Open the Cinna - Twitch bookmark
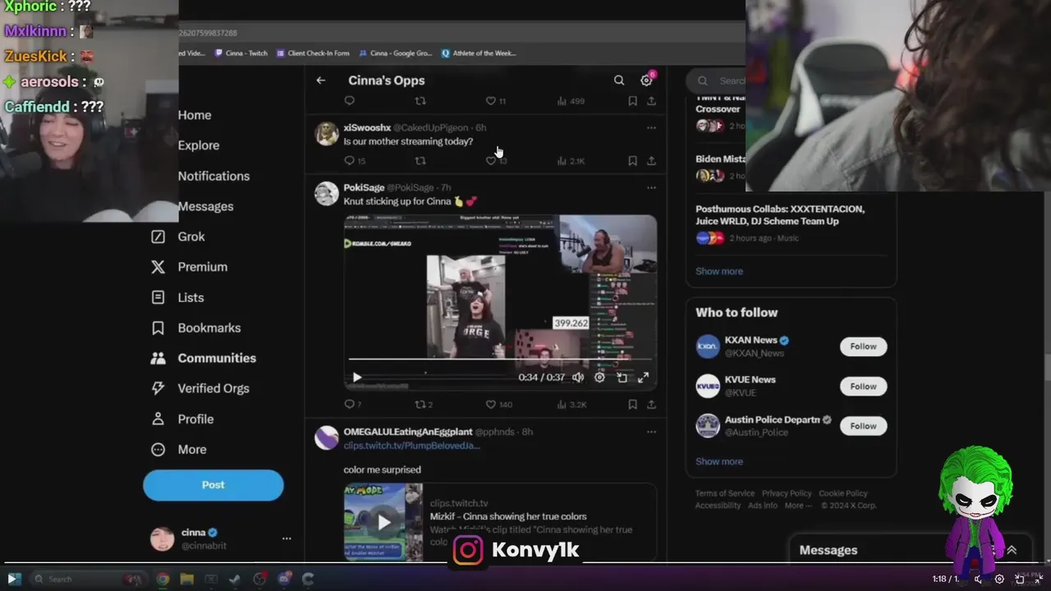The image size is (1051, 591). coord(241,53)
